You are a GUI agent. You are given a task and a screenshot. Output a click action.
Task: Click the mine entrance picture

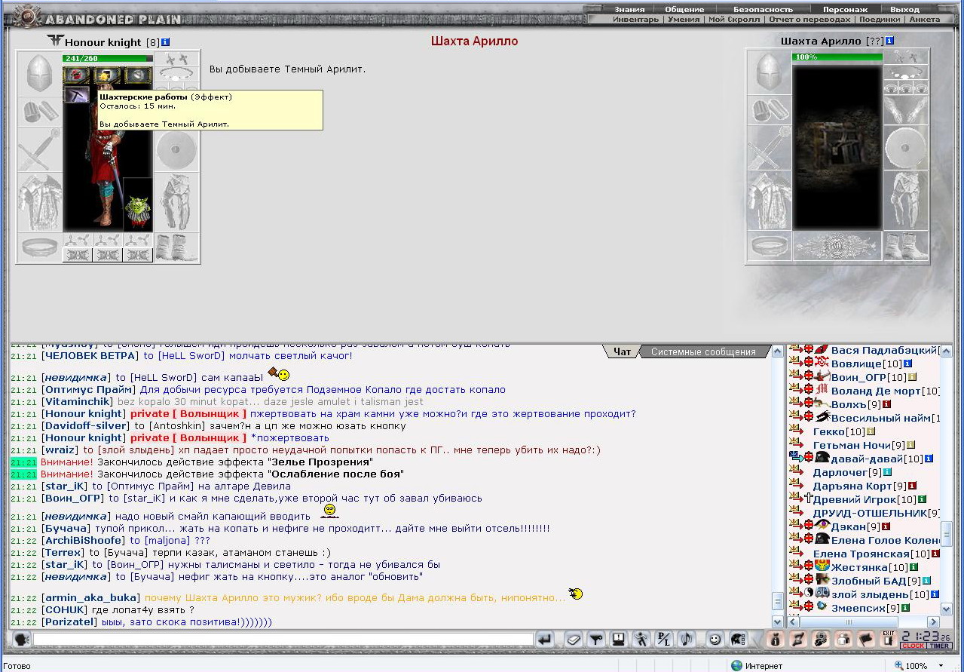[837, 146]
